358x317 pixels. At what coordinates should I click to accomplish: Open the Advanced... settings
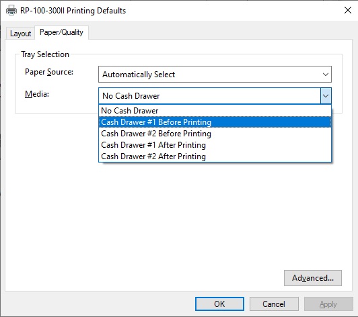[x=313, y=278]
